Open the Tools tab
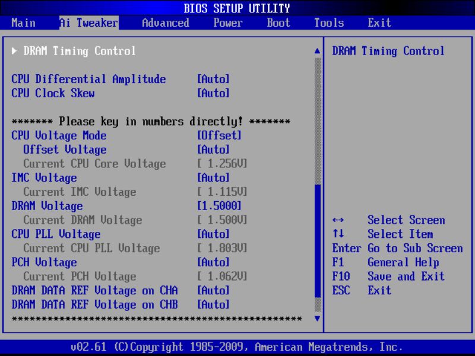Image resolution: width=475 pixels, height=356 pixels. click(x=329, y=23)
